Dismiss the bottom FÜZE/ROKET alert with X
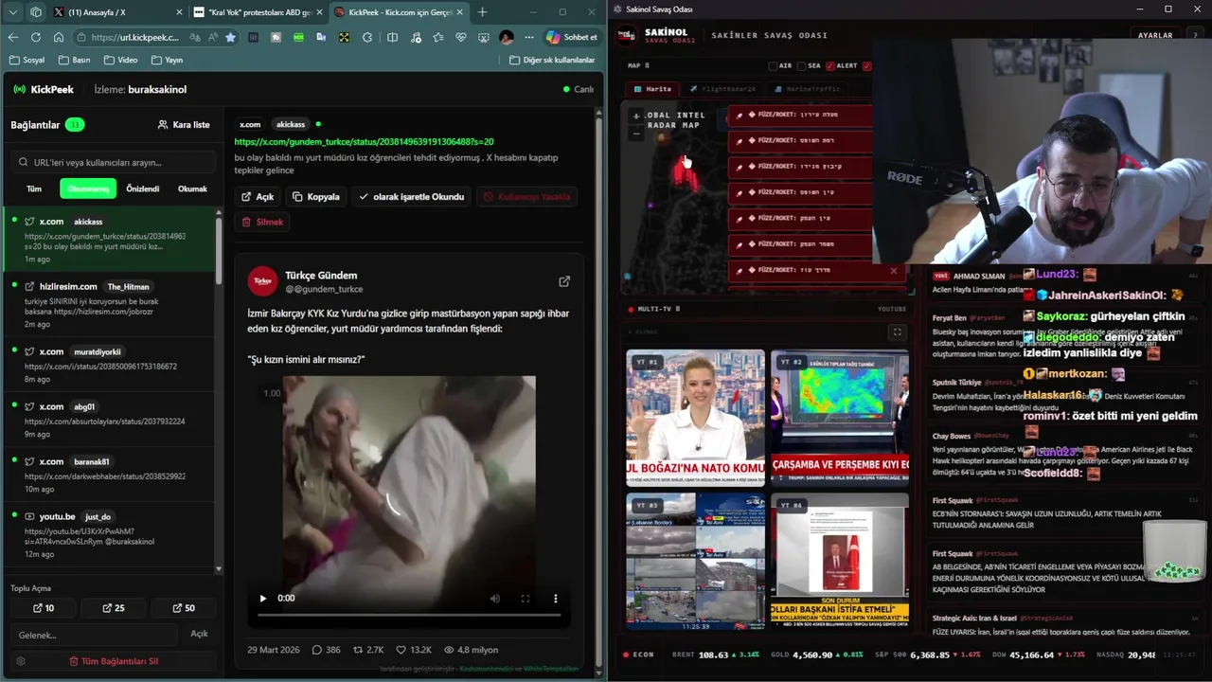The image size is (1212, 682). [x=893, y=271]
